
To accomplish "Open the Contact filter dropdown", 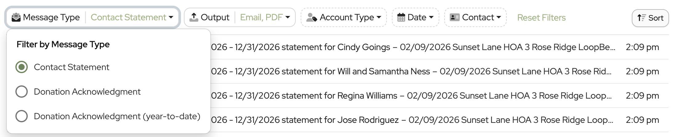I will 498,18.
